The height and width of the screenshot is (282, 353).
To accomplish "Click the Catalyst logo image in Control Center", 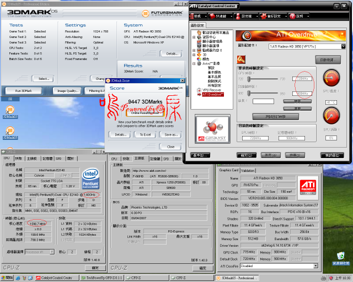I will point(212,129).
